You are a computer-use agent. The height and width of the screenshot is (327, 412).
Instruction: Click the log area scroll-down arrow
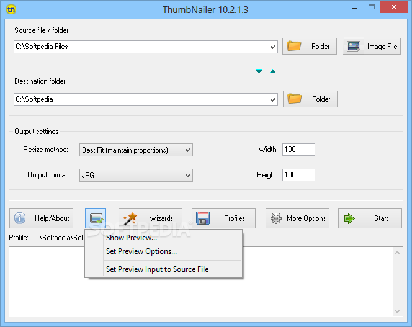point(397,311)
